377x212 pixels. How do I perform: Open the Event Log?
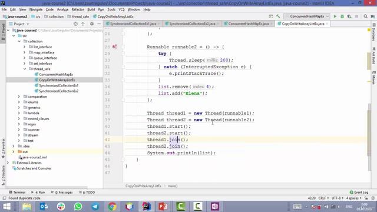click(359, 193)
